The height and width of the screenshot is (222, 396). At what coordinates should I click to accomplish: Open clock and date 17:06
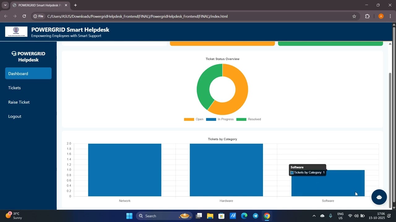(377, 216)
